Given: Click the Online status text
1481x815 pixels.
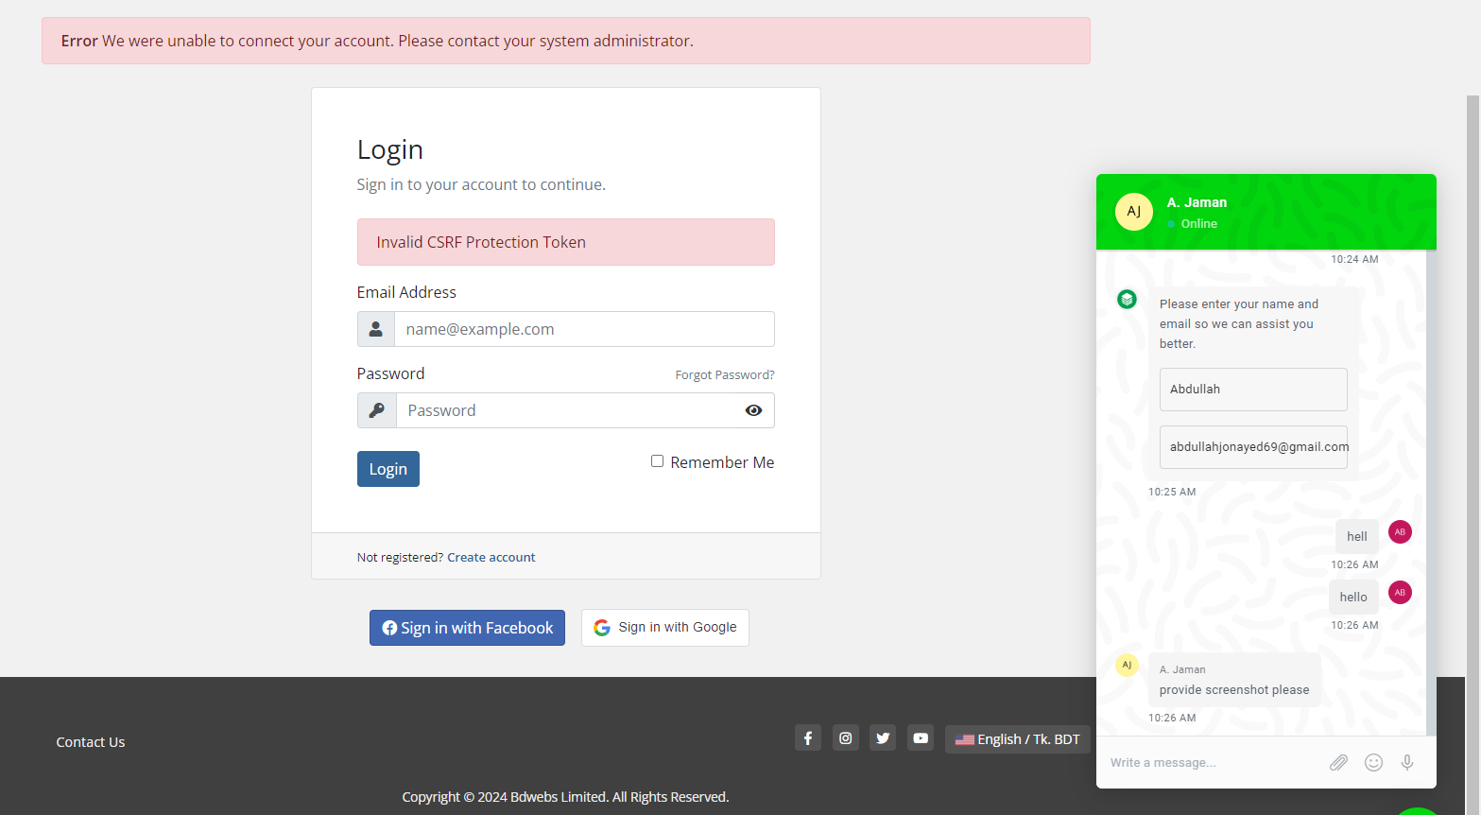Looking at the screenshot, I should (x=1198, y=224).
